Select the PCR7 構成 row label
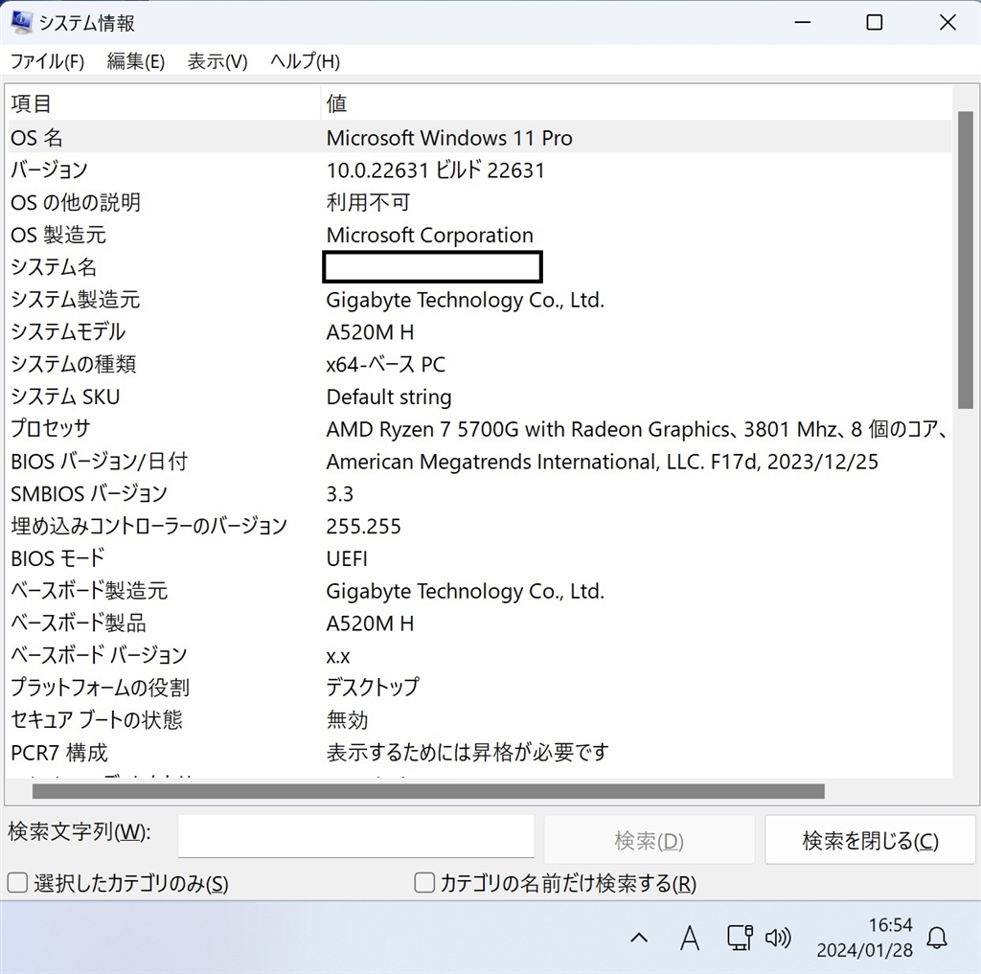Image resolution: width=981 pixels, height=974 pixels. tap(59, 753)
